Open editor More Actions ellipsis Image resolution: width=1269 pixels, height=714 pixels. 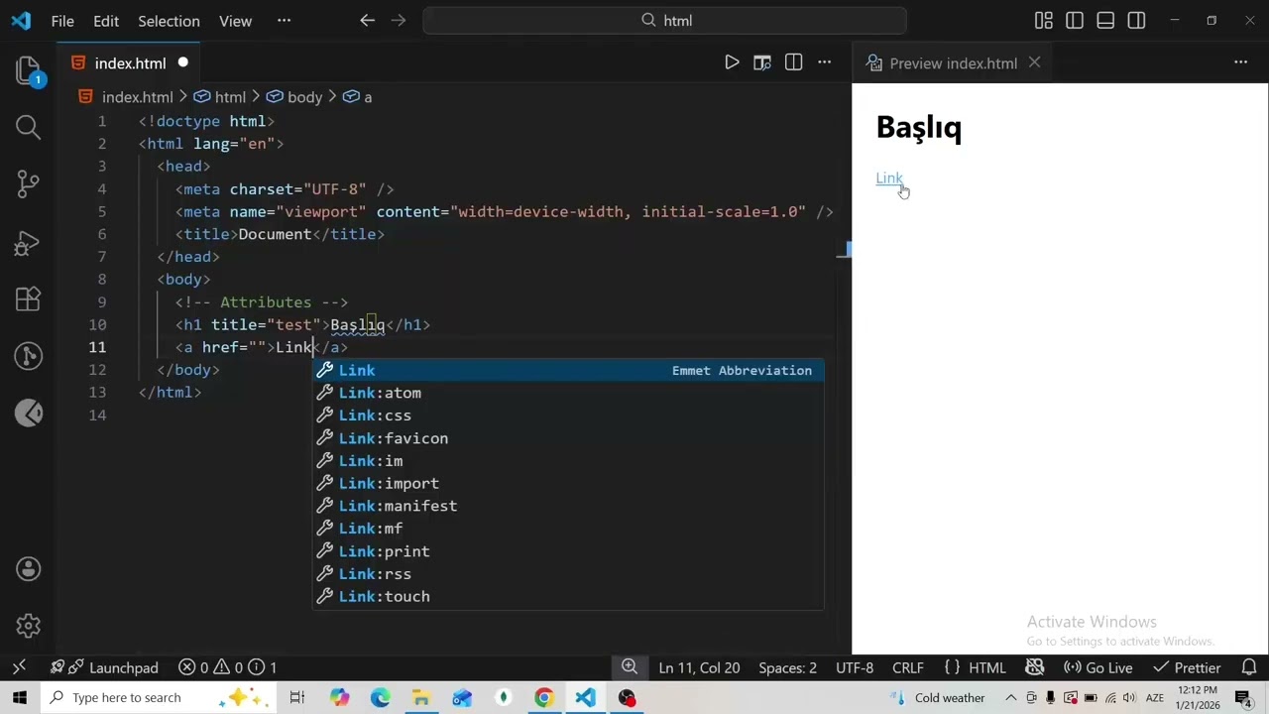(x=824, y=62)
